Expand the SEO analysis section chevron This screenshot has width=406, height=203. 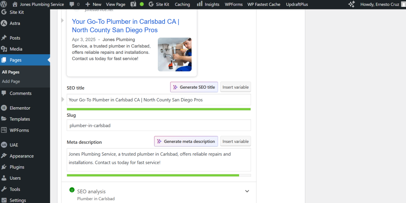[247, 191]
